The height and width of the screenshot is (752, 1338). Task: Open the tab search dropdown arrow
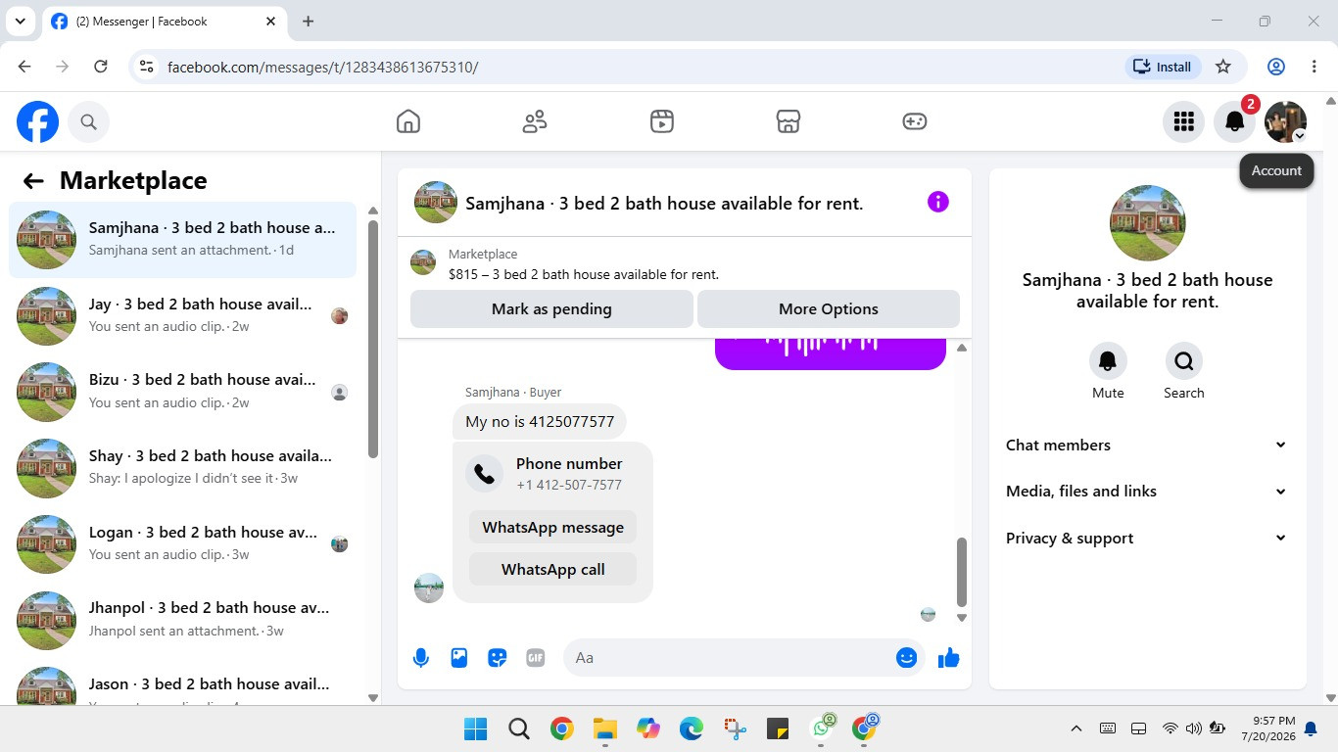pos(20,21)
